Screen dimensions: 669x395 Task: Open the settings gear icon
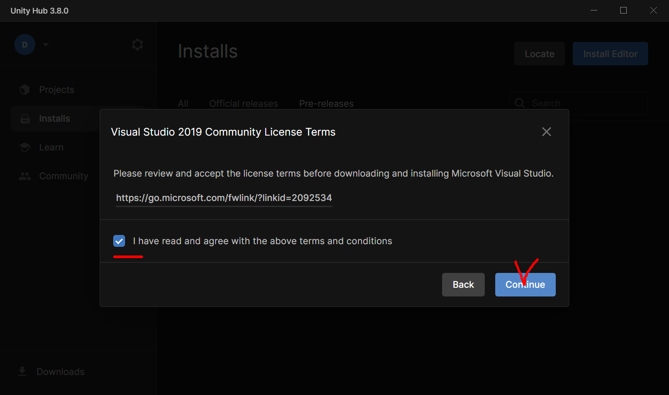coord(138,44)
